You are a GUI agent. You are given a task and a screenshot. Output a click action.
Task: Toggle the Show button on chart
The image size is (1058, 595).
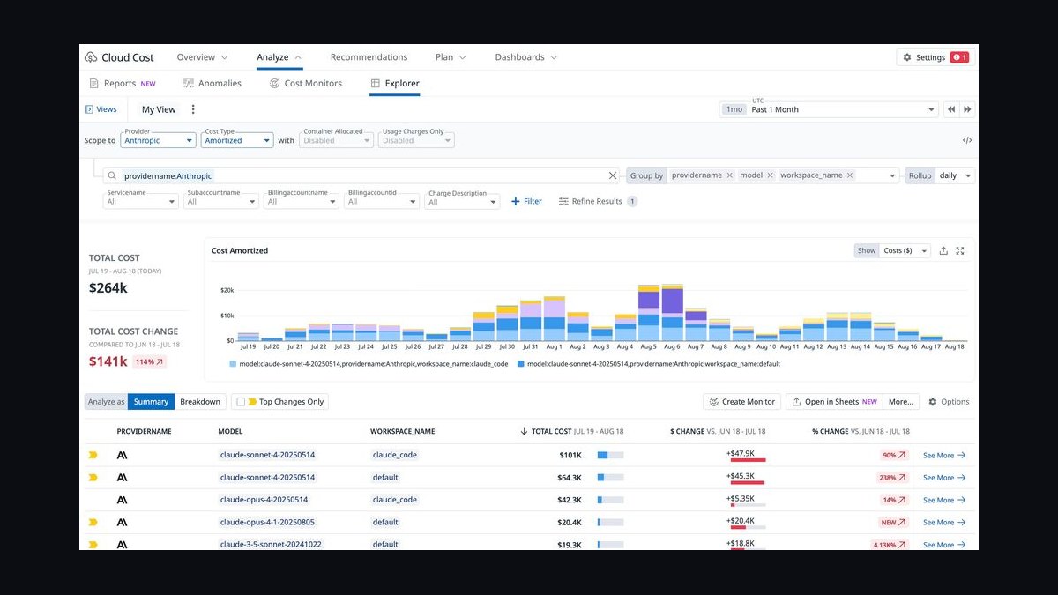[867, 250]
